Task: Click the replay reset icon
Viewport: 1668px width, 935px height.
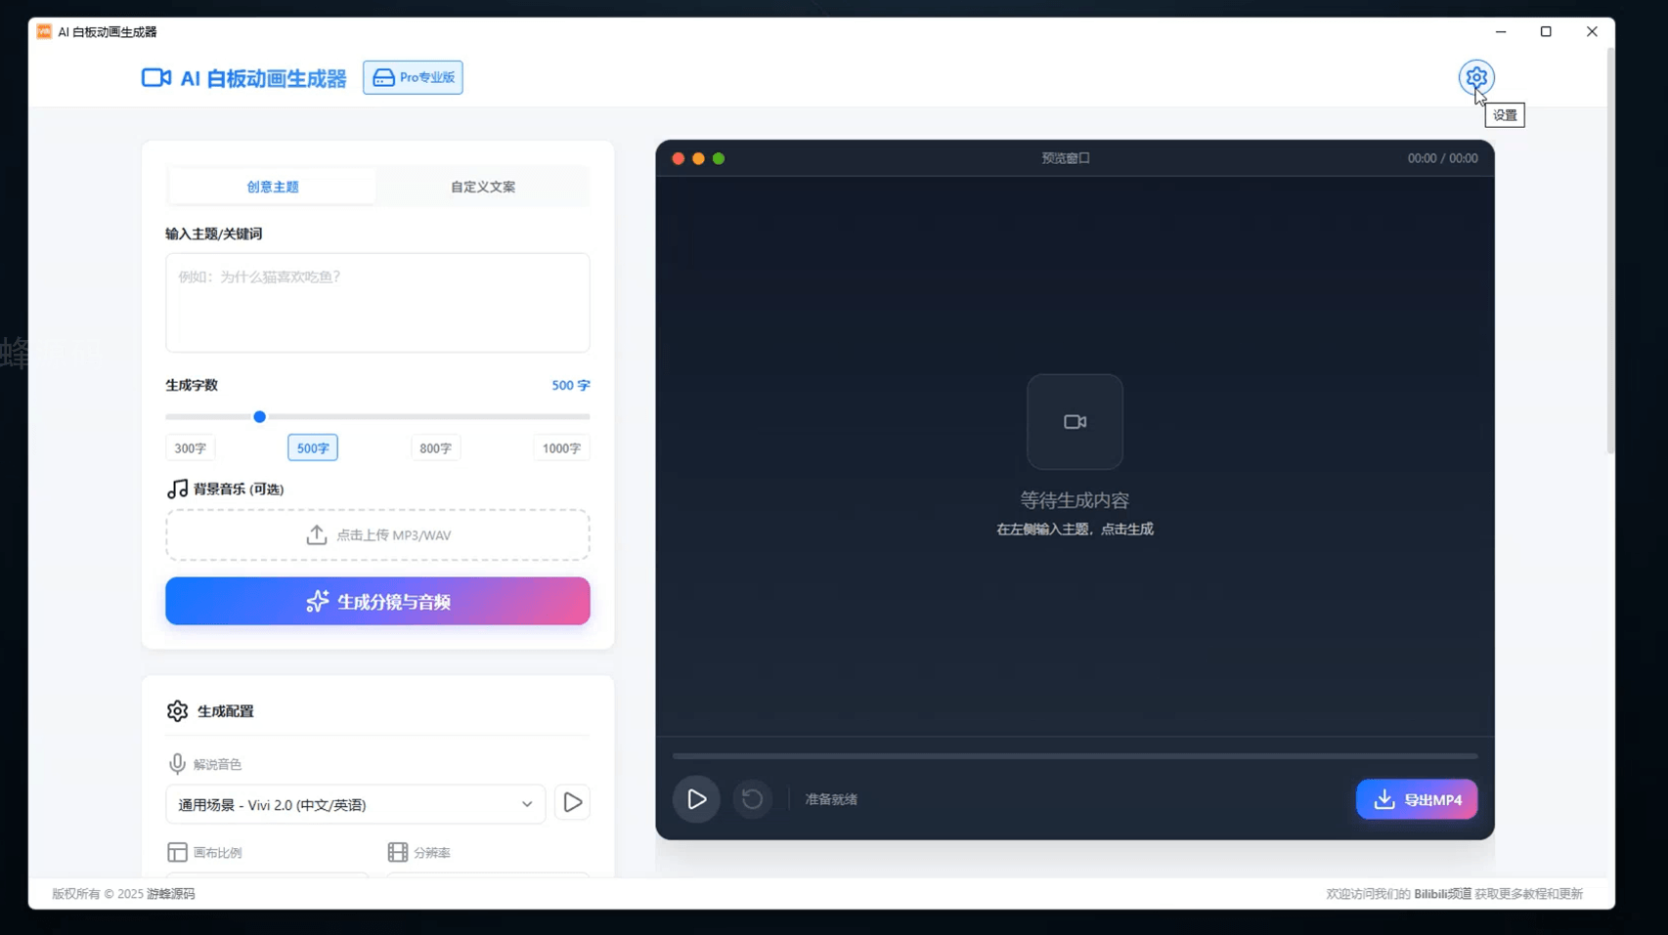Action: coord(752,799)
